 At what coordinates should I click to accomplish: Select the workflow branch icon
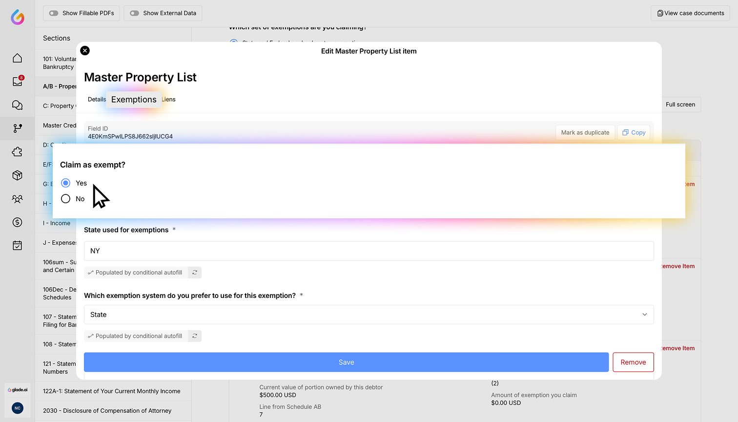pos(17,128)
